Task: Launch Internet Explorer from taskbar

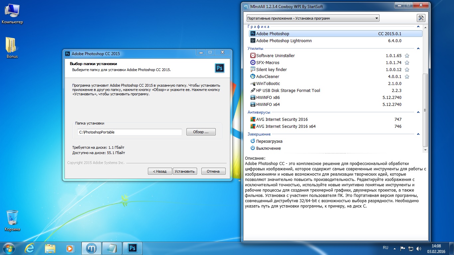Action: [x=30, y=248]
